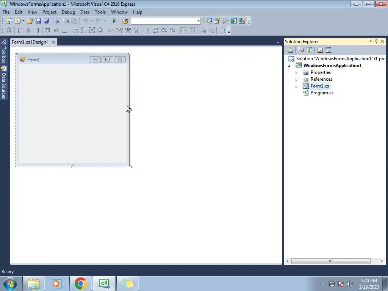The height and width of the screenshot is (291, 388).
Task: Open the Debug menu
Action: pyautogui.click(x=68, y=12)
